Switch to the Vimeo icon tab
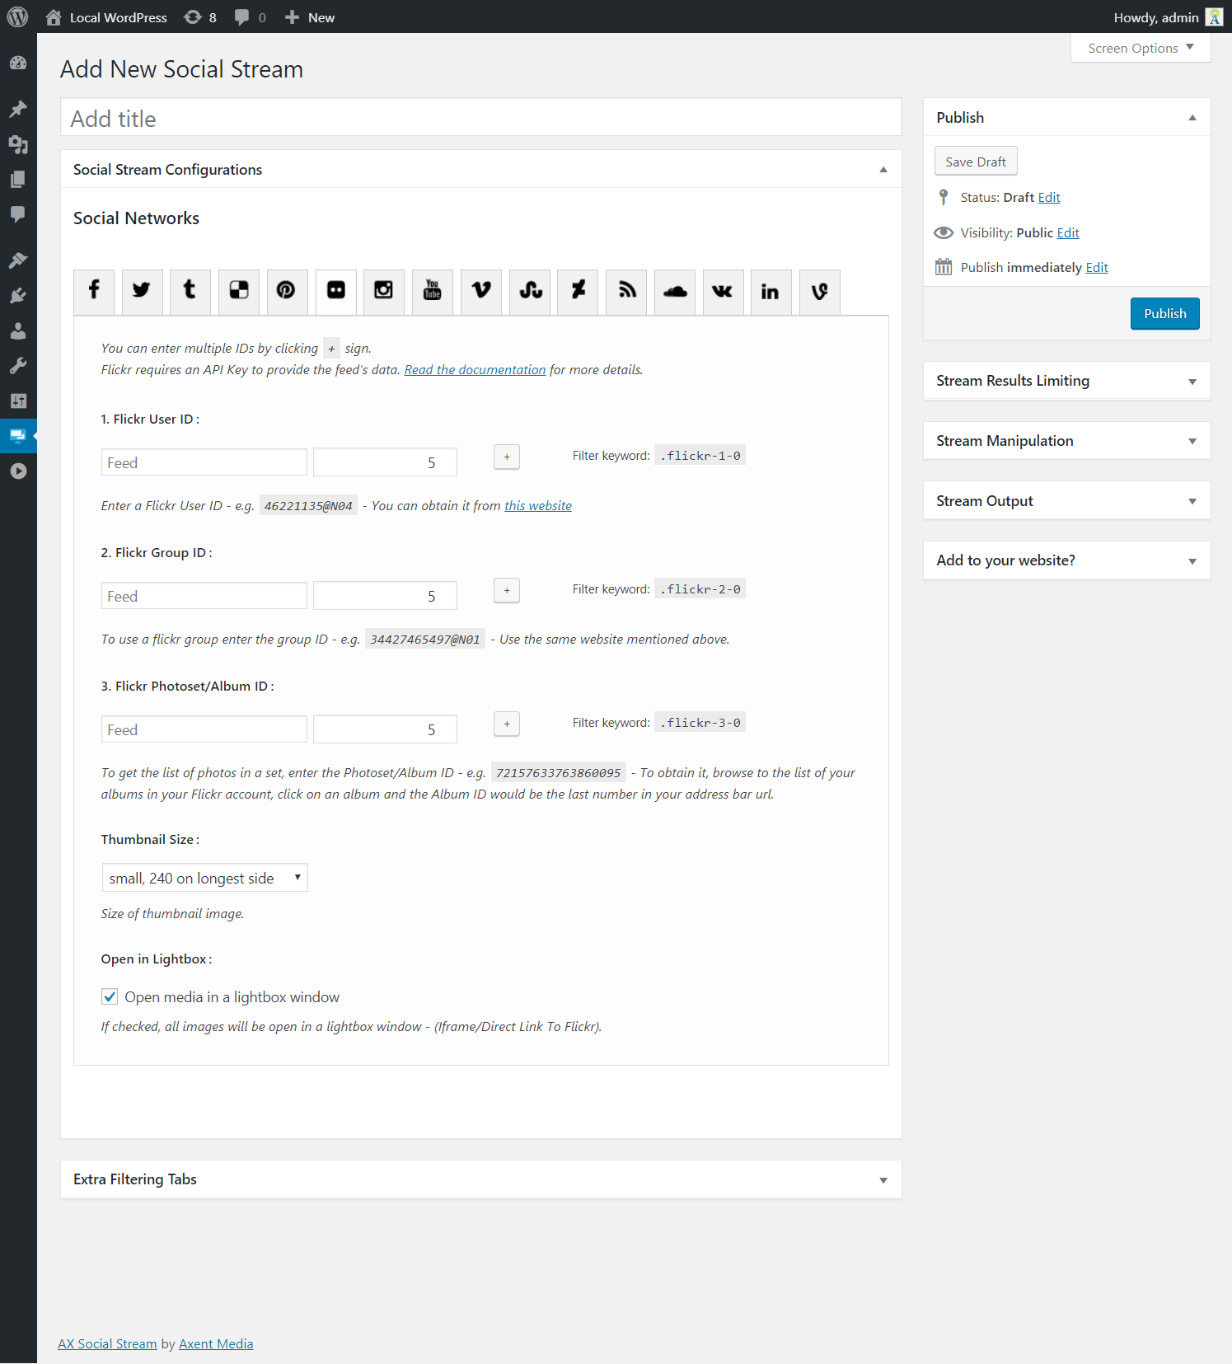 [481, 291]
